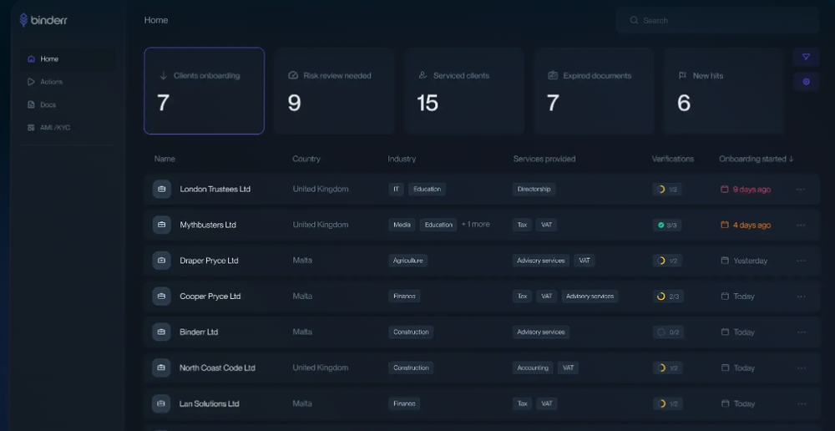Open London Trustees Ltd client name
Image resolution: width=835 pixels, height=431 pixels.
(x=215, y=189)
